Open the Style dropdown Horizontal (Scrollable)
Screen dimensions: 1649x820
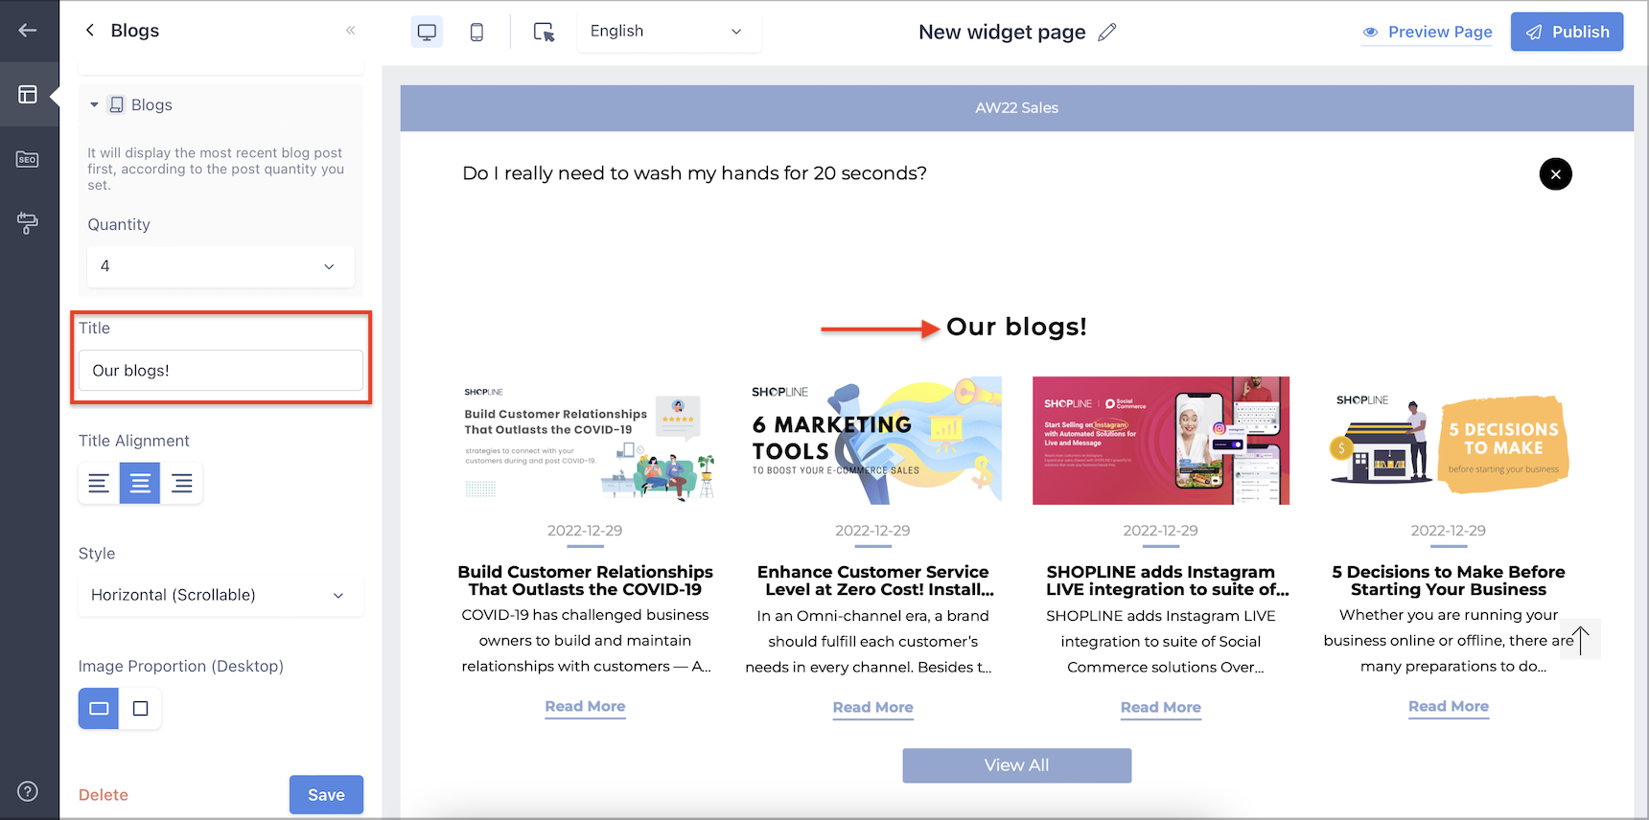click(221, 595)
